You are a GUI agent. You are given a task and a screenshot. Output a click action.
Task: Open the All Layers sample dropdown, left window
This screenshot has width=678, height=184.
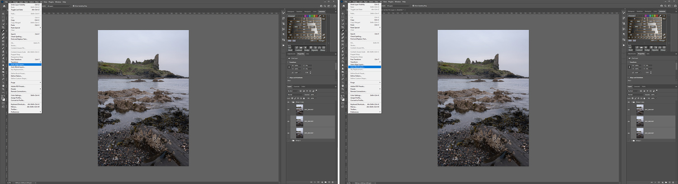tap(58, 6)
